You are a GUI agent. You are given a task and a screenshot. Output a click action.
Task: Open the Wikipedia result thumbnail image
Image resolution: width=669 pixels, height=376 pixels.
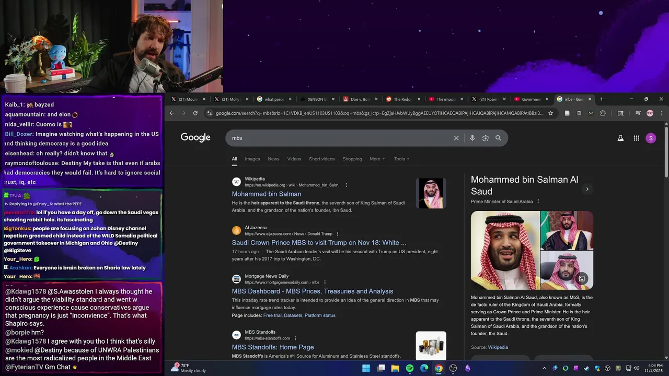pos(431,193)
